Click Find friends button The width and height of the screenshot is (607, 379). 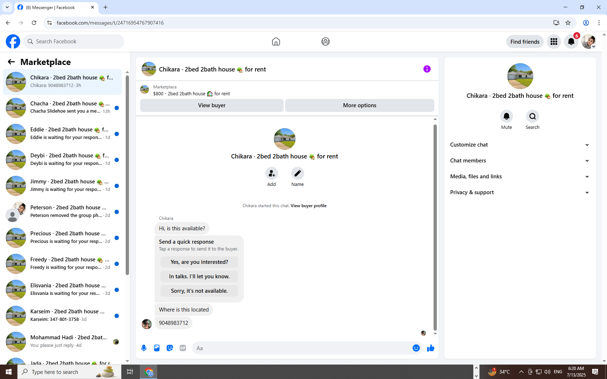click(525, 42)
